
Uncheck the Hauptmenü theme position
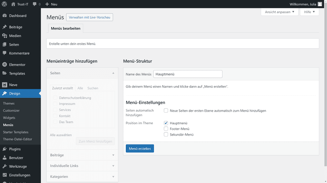tap(166, 123)
